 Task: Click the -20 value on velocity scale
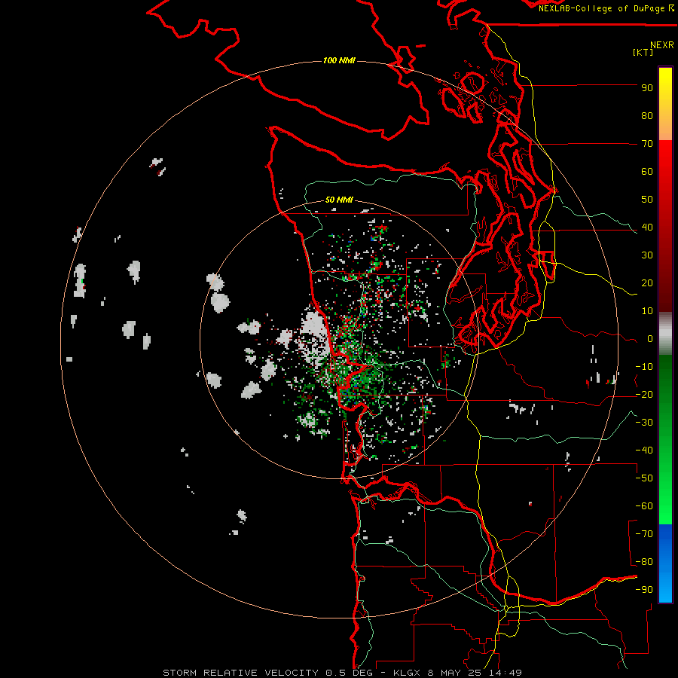coord(644,394)
